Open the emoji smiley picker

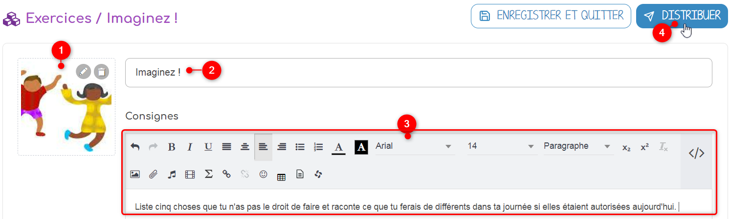(x=263, y=174)
